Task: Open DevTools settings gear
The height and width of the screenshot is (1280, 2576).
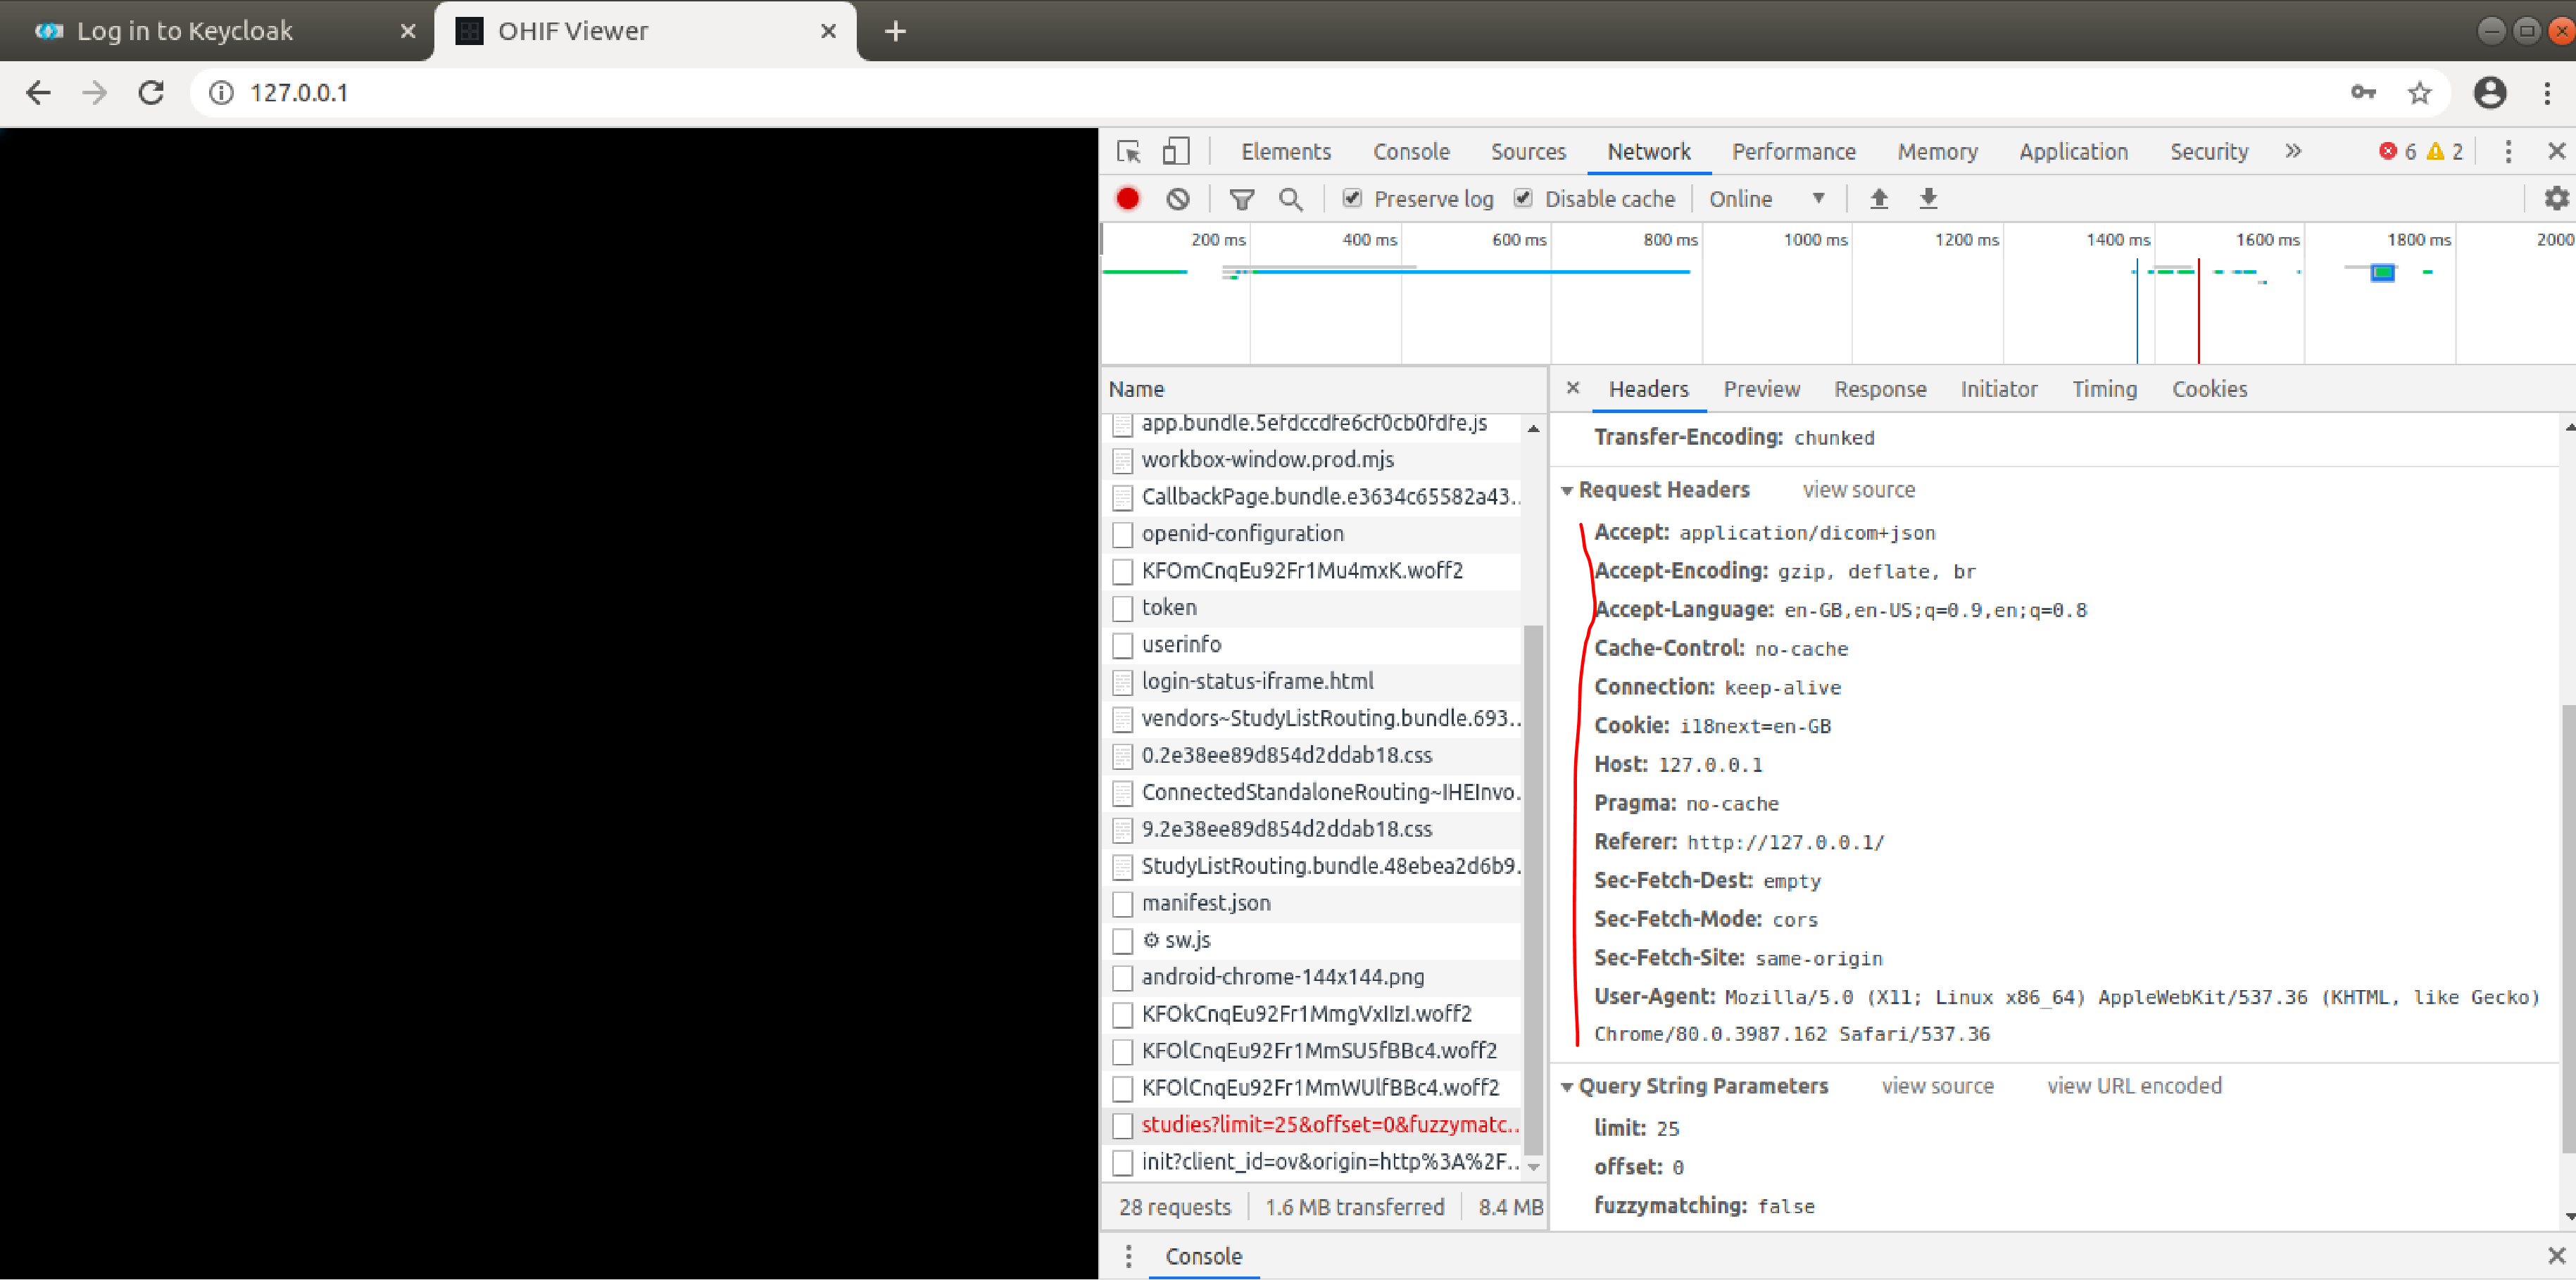Action: pyautogui.click(x=2556, y=198)
